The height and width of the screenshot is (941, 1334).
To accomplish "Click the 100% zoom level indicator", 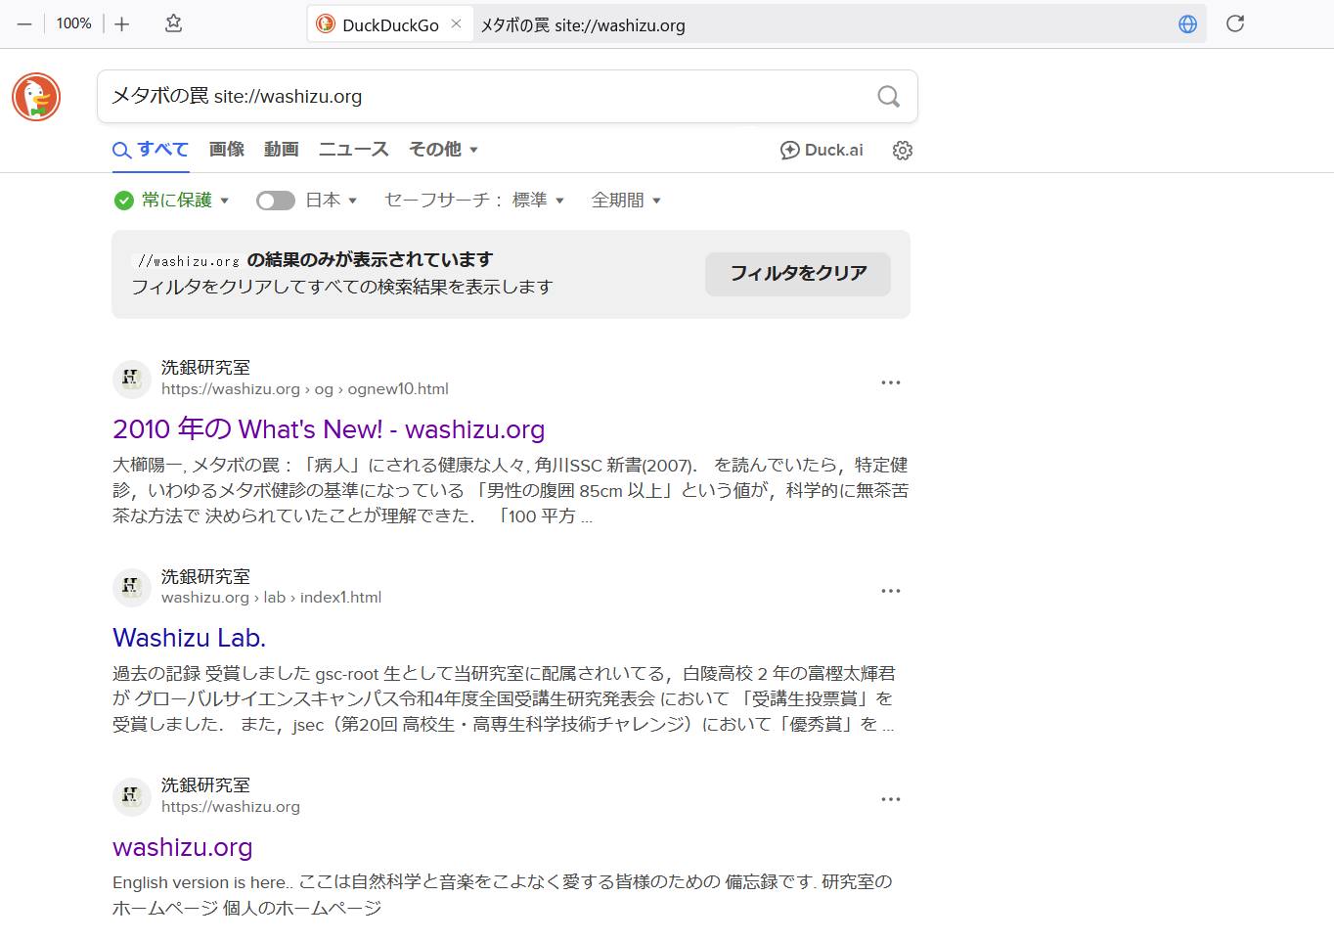I will (73, 23).
